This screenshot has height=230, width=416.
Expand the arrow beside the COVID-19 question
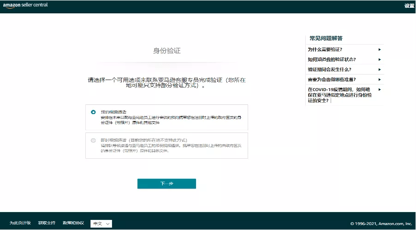[x=380, y=89]
